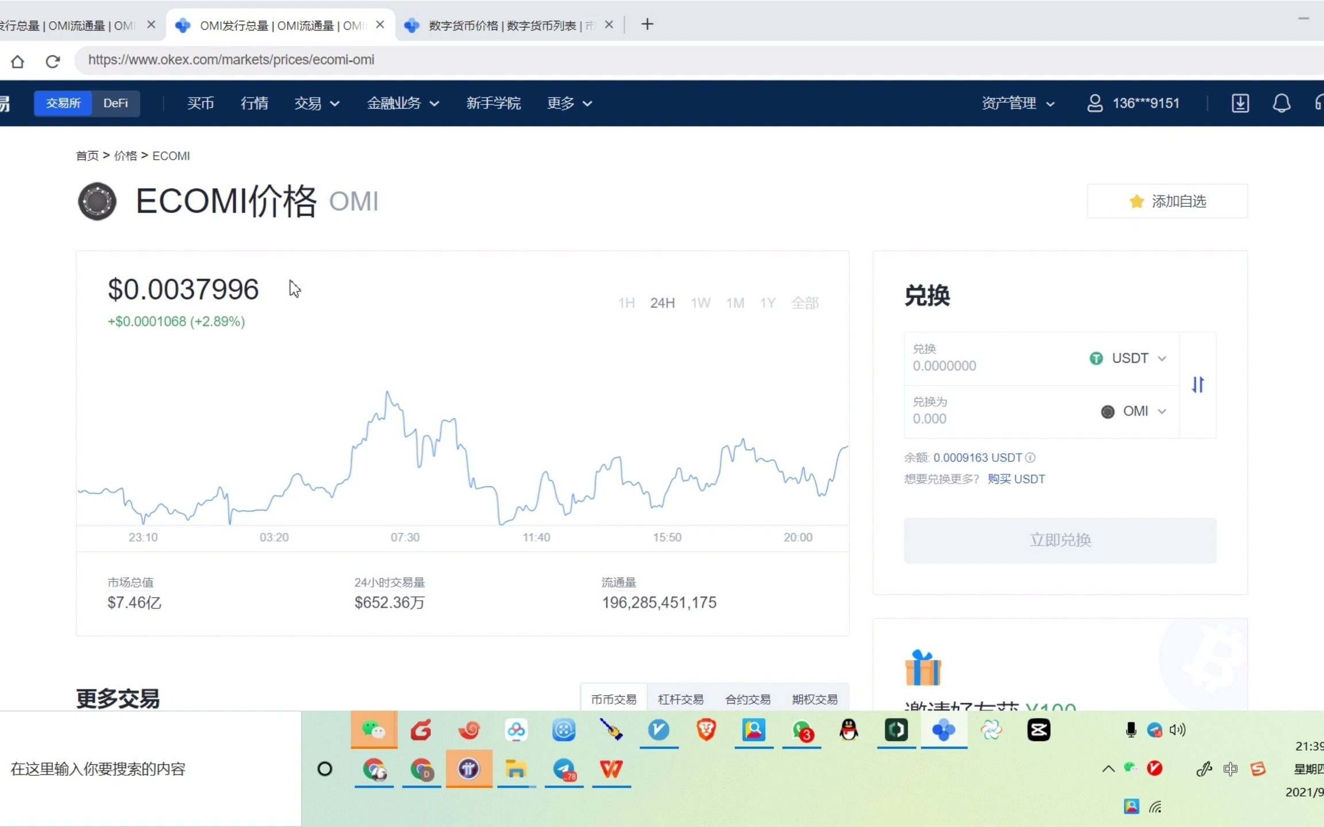Image resolution: width=1324 pixels, height=827 pixels.
Task: Expand the 更多 dropdown menu
Action: 569,103
